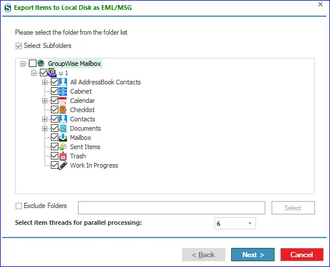330x267 pixels.
Task: Select the Documents folder label
Action: [86, 128]
